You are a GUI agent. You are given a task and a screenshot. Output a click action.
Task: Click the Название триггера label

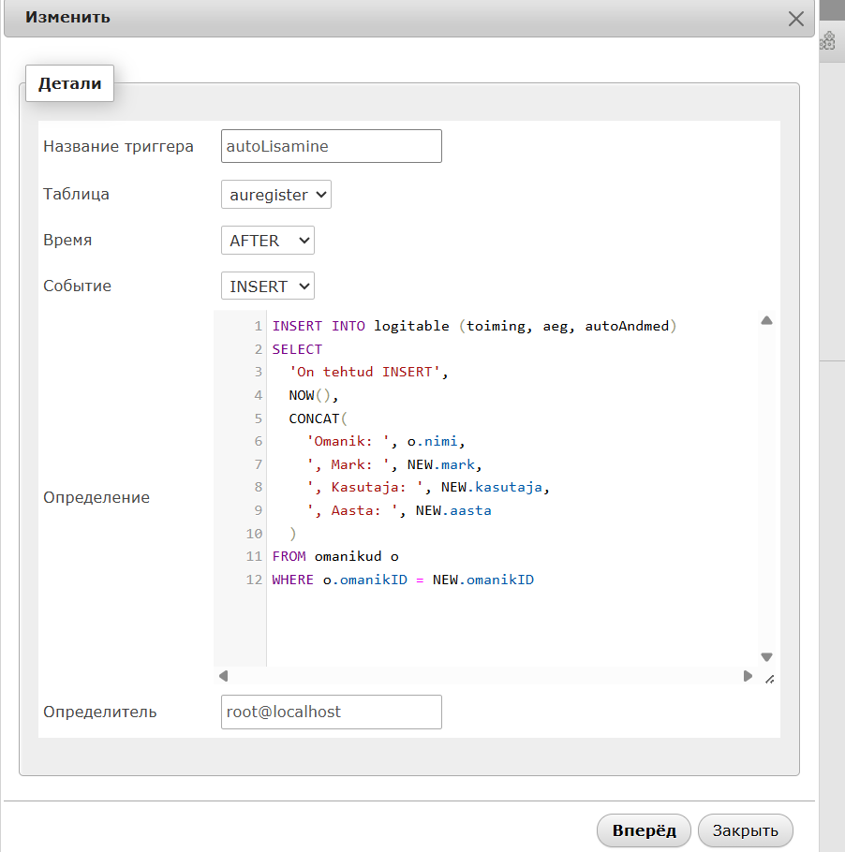[x=118, y=147]
